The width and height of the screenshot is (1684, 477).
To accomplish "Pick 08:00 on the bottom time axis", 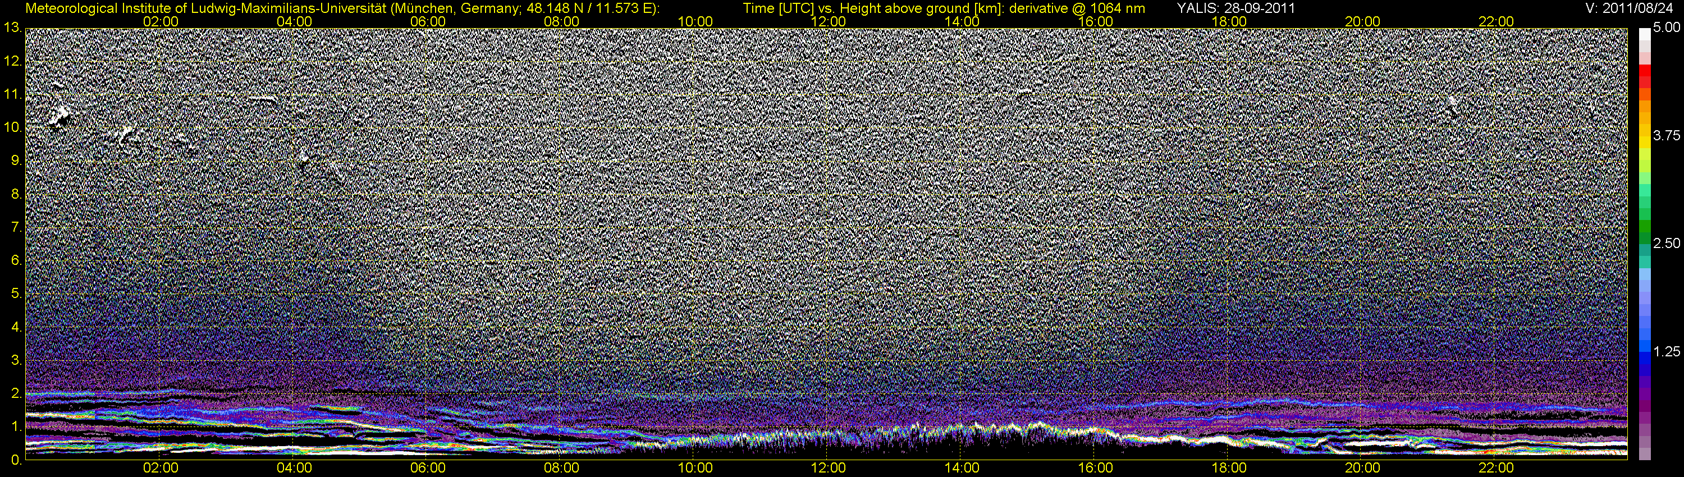I will coord(561,469).
